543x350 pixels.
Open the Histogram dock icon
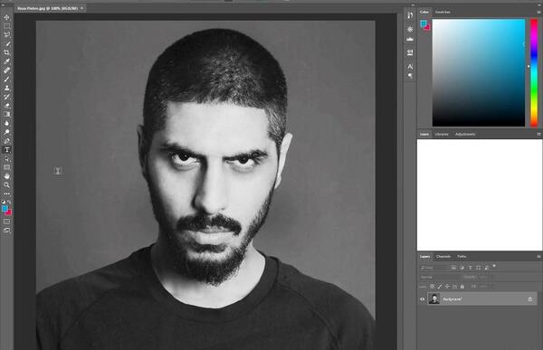(x=410, y=39)
